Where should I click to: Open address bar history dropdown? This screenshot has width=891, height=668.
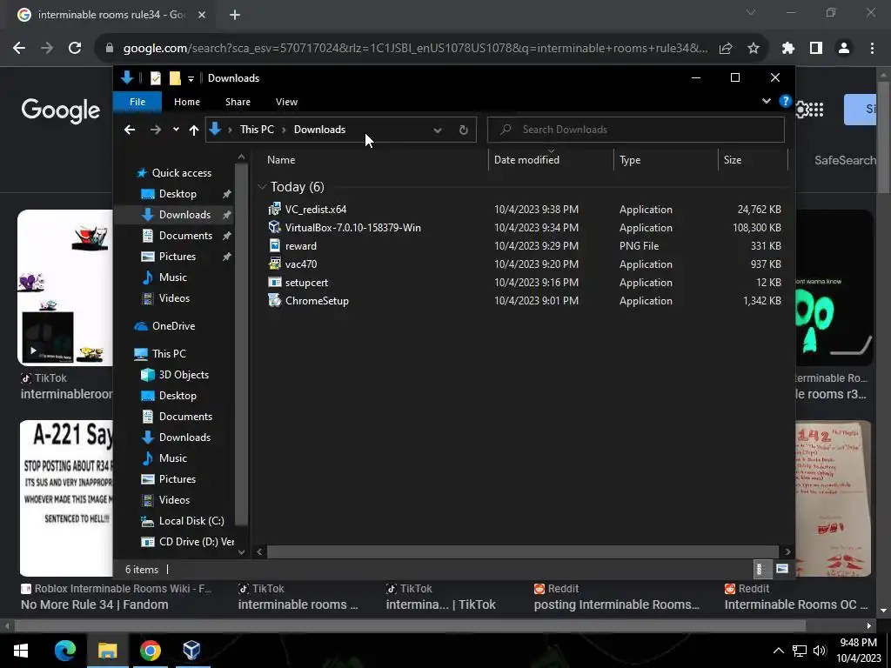(x=437, y=130)
